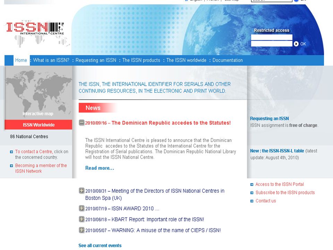333x250 pixels.
Task: Expand the 2010/06/18 KBART Report news
Action: (x=82, y=219)
